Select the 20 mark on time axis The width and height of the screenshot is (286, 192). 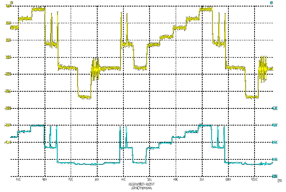pyautogui.click(x=18, y=179)
